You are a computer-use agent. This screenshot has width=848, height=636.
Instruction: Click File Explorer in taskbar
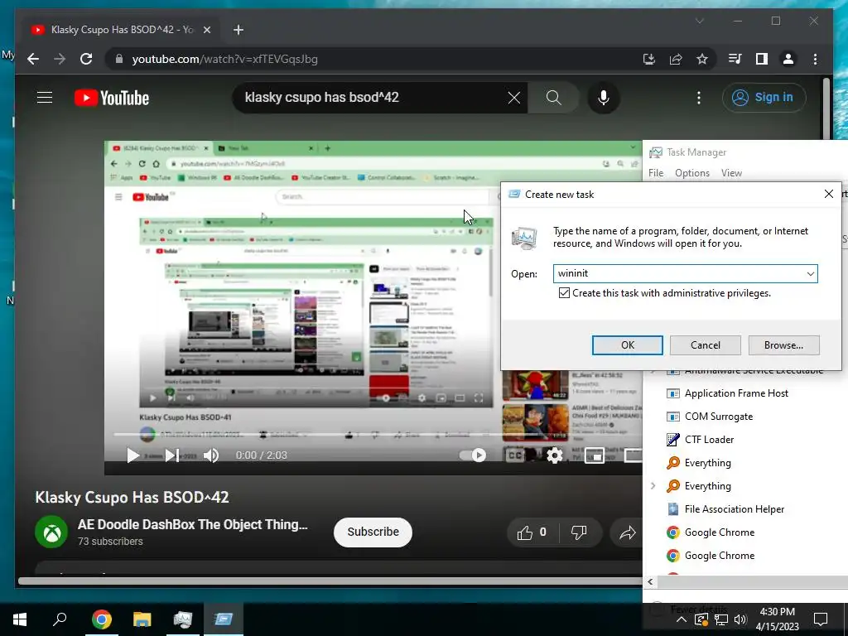142,619
